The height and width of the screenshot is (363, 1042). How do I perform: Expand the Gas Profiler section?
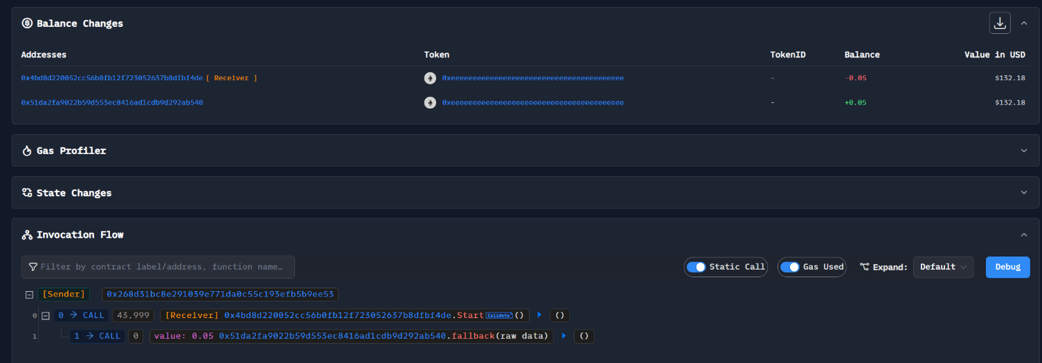[1024, 151]
